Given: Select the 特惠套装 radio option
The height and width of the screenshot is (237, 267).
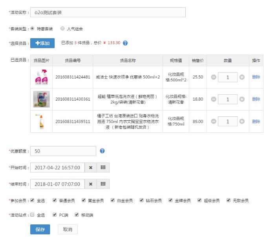Looking at the screenshot, I should (32, 29).
